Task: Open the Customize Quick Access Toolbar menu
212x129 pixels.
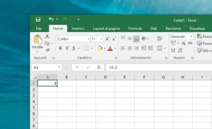Action: point(78,19)
